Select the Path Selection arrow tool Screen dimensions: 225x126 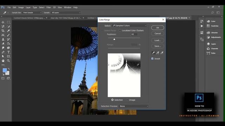point(3,56)
